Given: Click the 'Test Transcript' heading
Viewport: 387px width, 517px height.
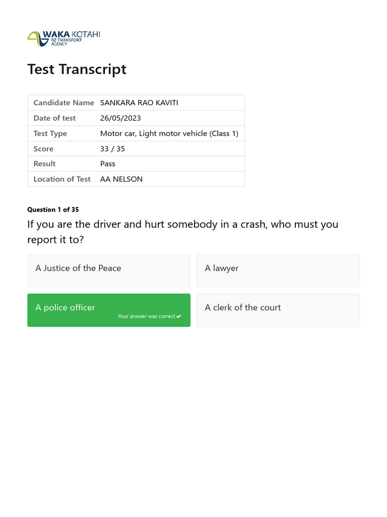Looking at the screenshot, I should point(77,69).
